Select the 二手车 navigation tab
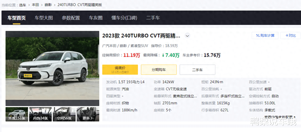The height and width of the screenshot is (132, 301). pos(153,18)
